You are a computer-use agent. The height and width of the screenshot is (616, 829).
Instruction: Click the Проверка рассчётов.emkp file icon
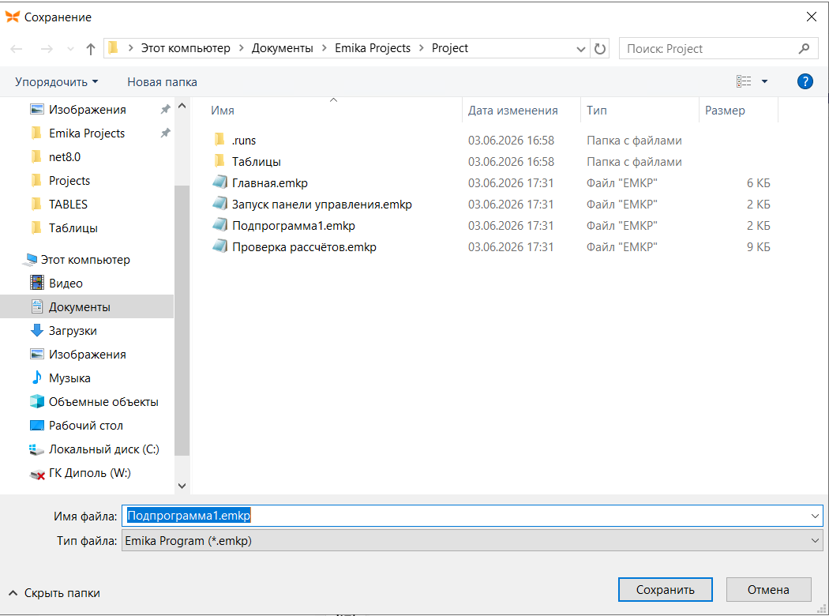(x=219, y=246)
